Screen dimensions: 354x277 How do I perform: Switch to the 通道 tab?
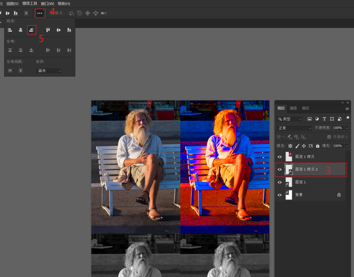(x=293, y=108)
